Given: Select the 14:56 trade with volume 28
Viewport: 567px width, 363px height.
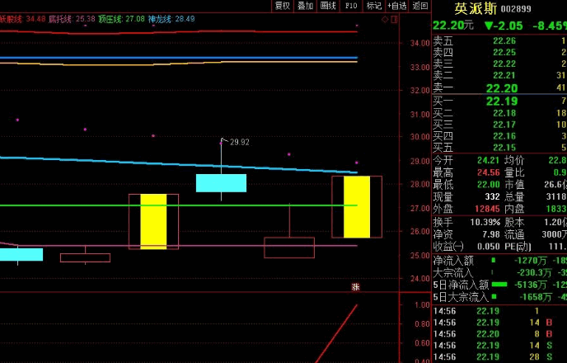Looking at the screenshot, I should [499, 357].
